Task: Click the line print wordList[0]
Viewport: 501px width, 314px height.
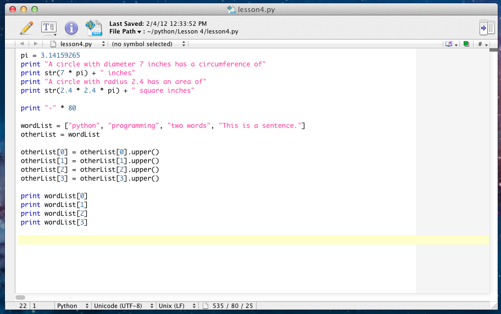Action: click(54, 196)
